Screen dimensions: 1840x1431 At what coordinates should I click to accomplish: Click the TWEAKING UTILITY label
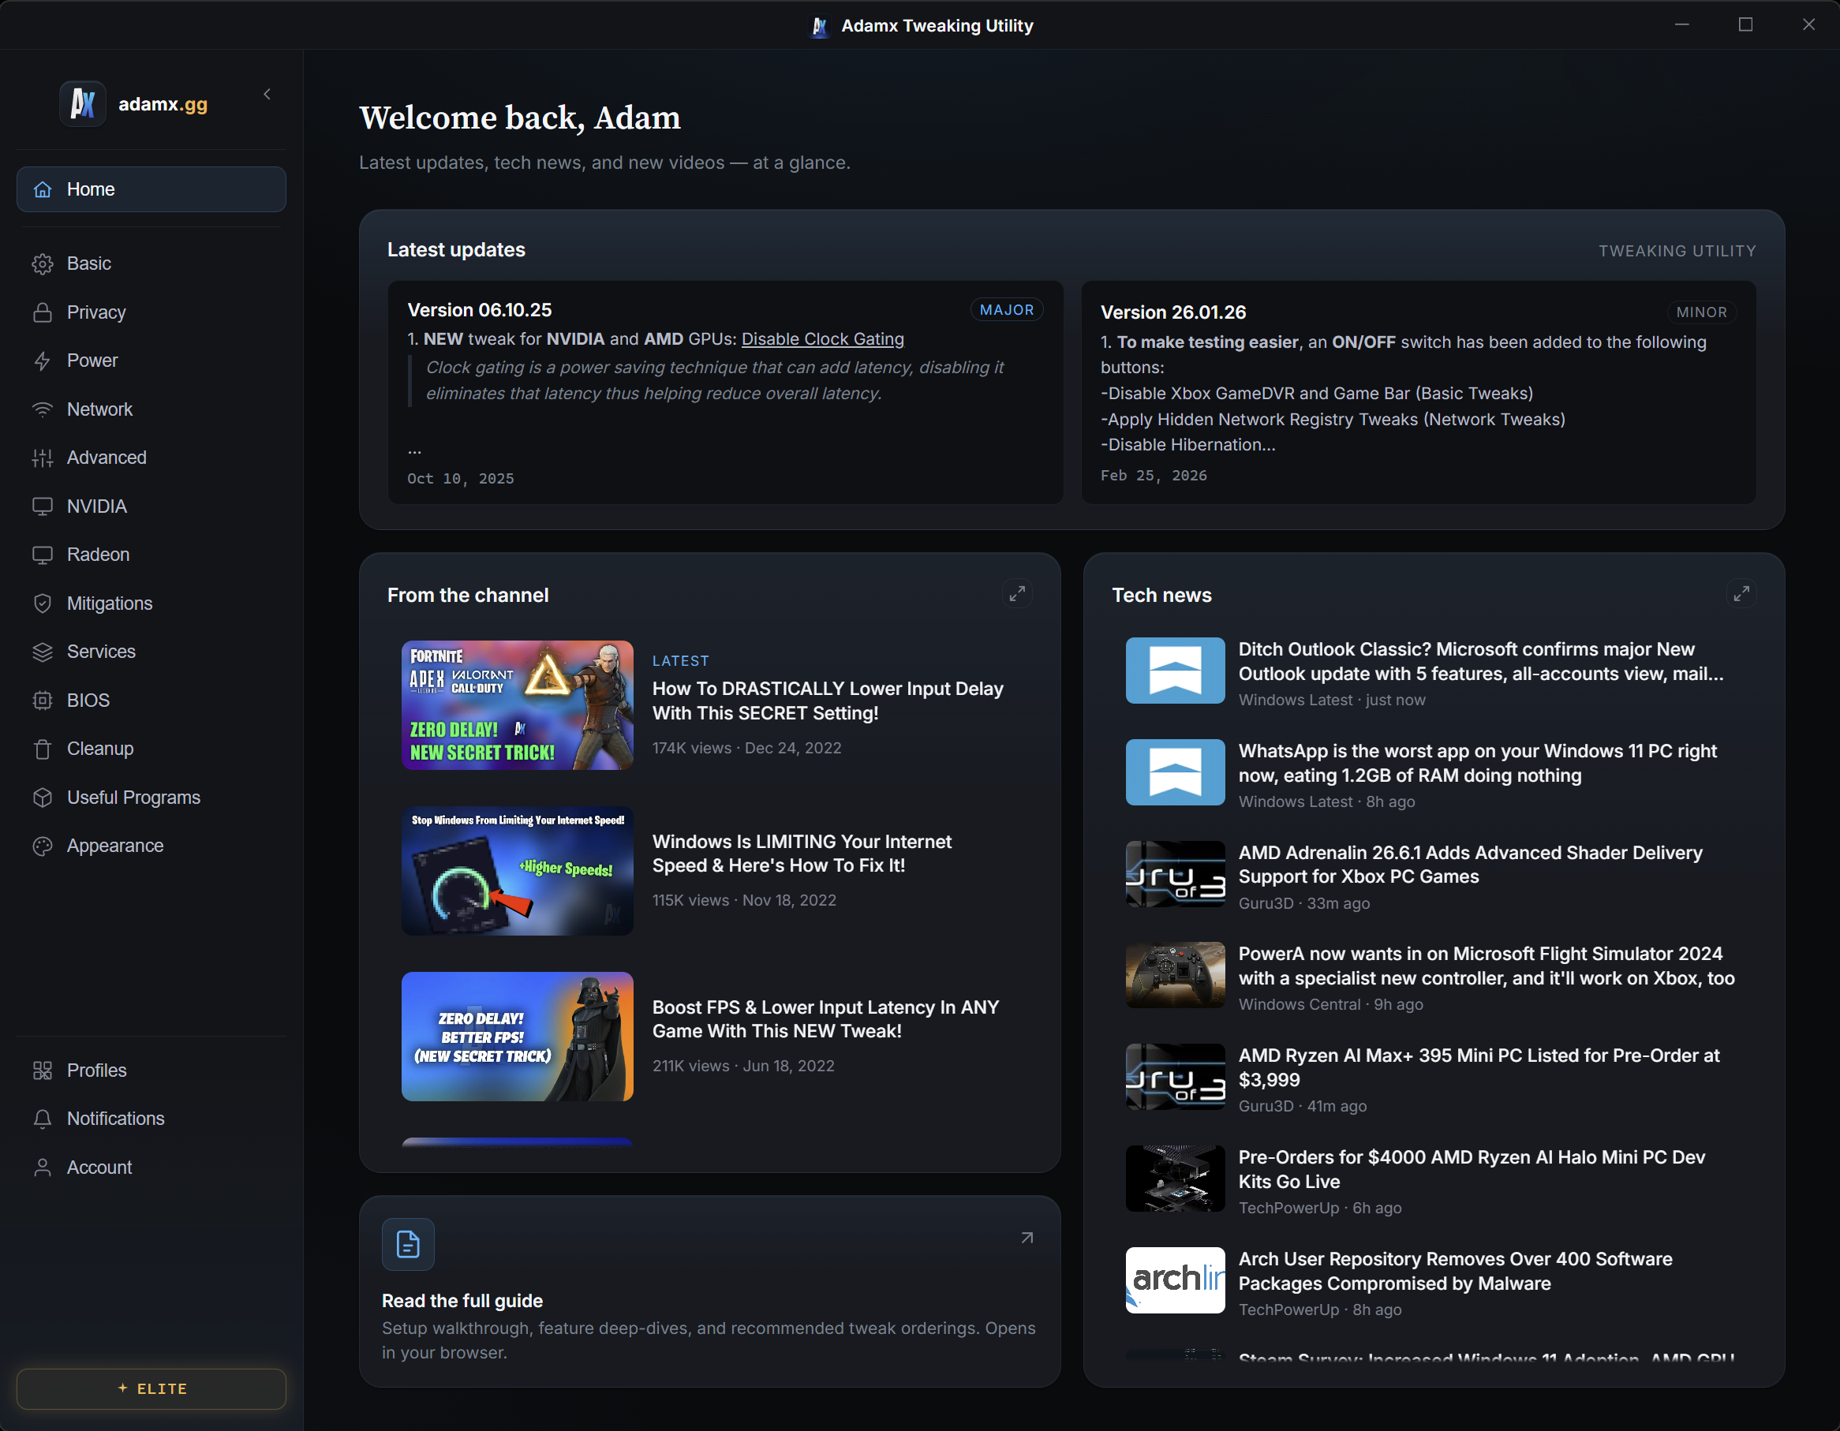coord(1677,251)
